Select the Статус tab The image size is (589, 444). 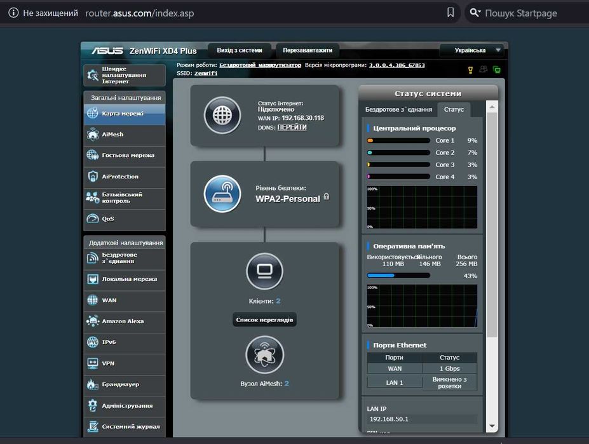(x=454, y=110)
